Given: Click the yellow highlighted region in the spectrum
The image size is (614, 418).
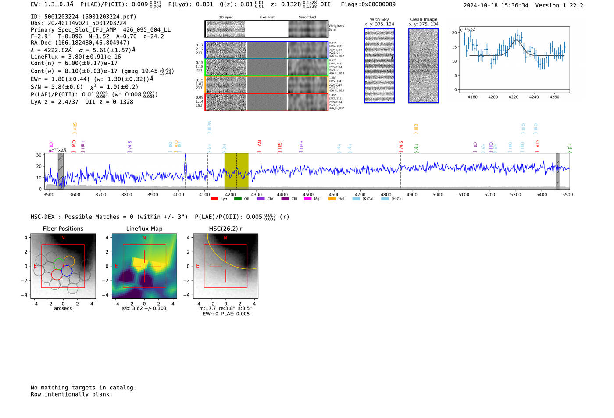Looking at the screenshot, I should tap(236, 171).
